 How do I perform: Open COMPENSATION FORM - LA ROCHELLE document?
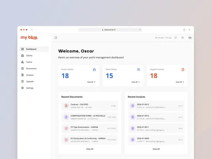tap(90, 117)
